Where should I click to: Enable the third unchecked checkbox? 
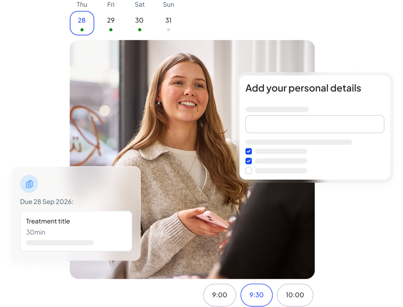[249, 171]
